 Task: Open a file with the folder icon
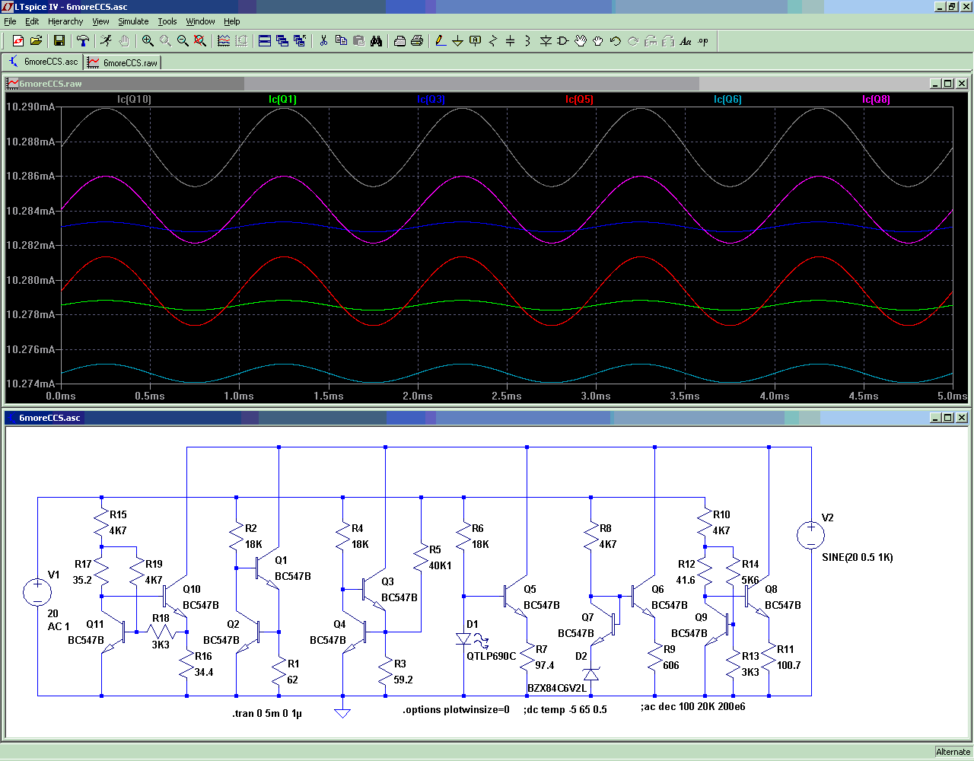[x=36, y=41]
